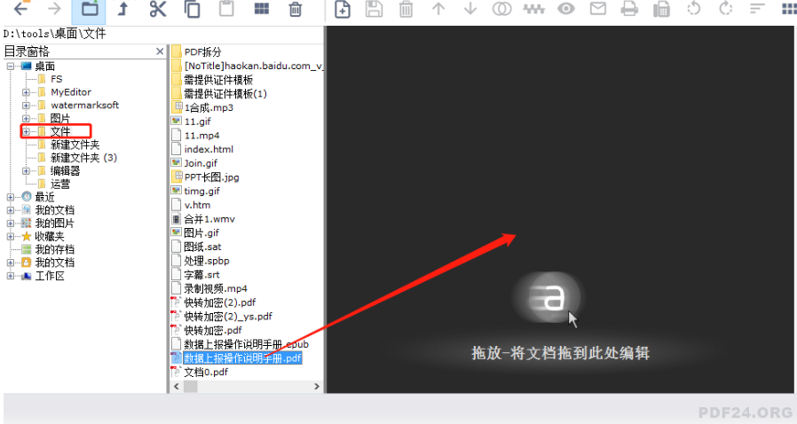Toggle the folder pane toolbar button
Viewport: 797px width, 424px height.
pos(89,10)
